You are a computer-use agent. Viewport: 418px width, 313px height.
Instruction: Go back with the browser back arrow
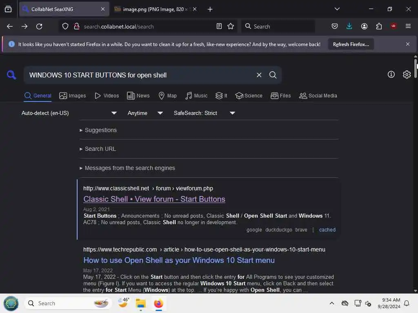coord(10,26)
